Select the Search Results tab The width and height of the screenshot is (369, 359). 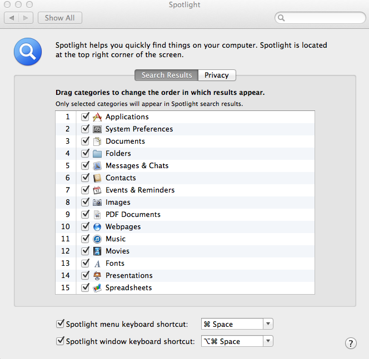[167, 75]
